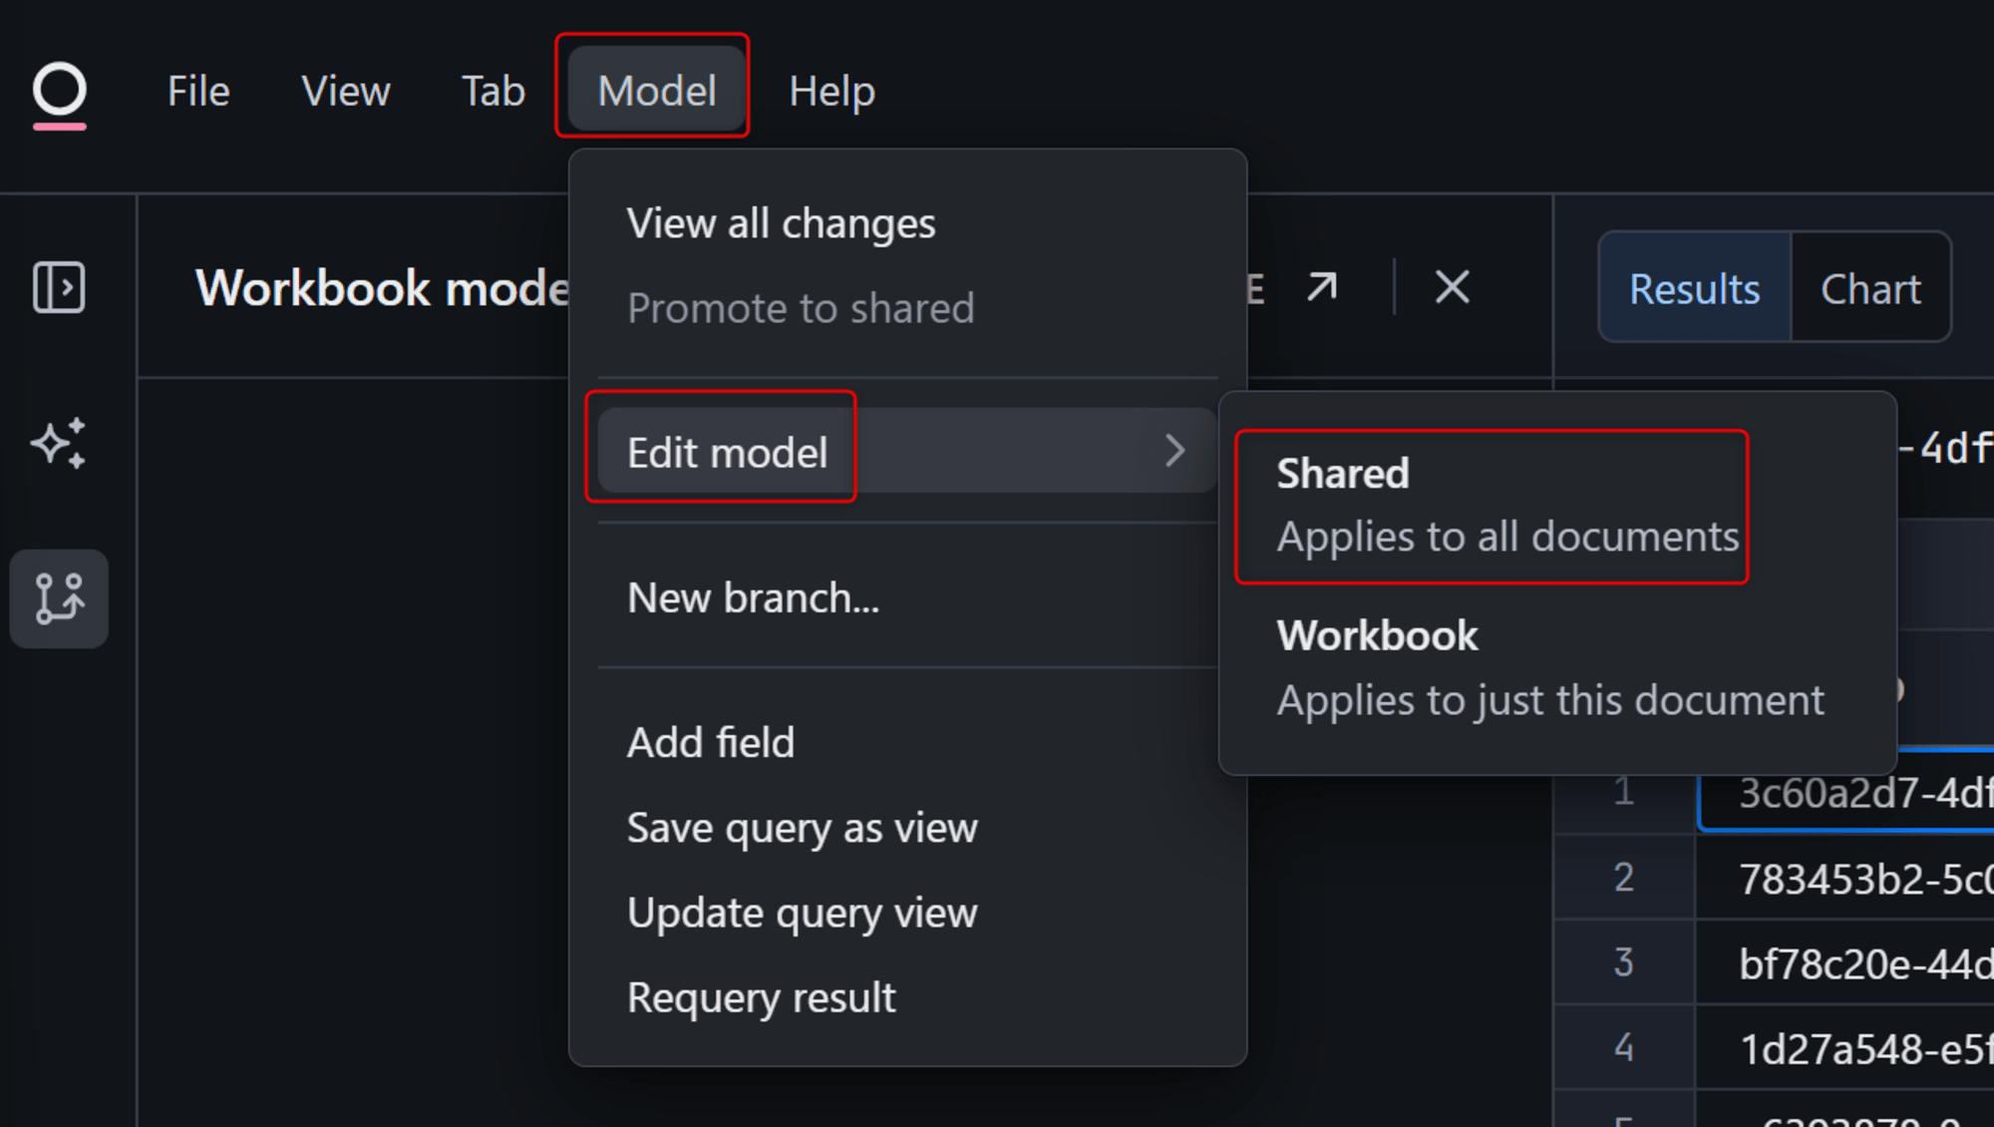Click Requery result option
The width and height of the screenshot is (1994, 1127).
[x=762, y=997]
